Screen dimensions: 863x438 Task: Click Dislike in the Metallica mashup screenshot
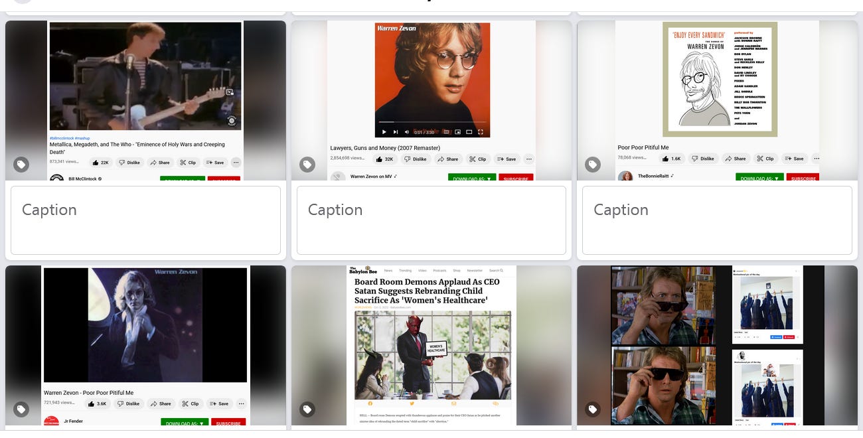click(x=129, y=162)
